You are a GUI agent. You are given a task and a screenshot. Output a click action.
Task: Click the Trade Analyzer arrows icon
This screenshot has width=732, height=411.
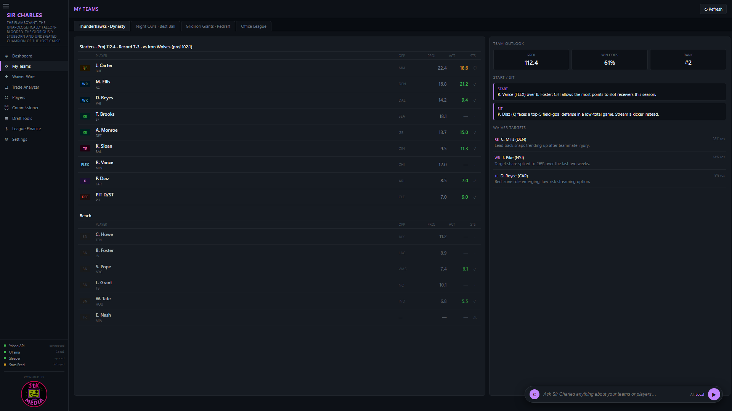click(6, 87)
